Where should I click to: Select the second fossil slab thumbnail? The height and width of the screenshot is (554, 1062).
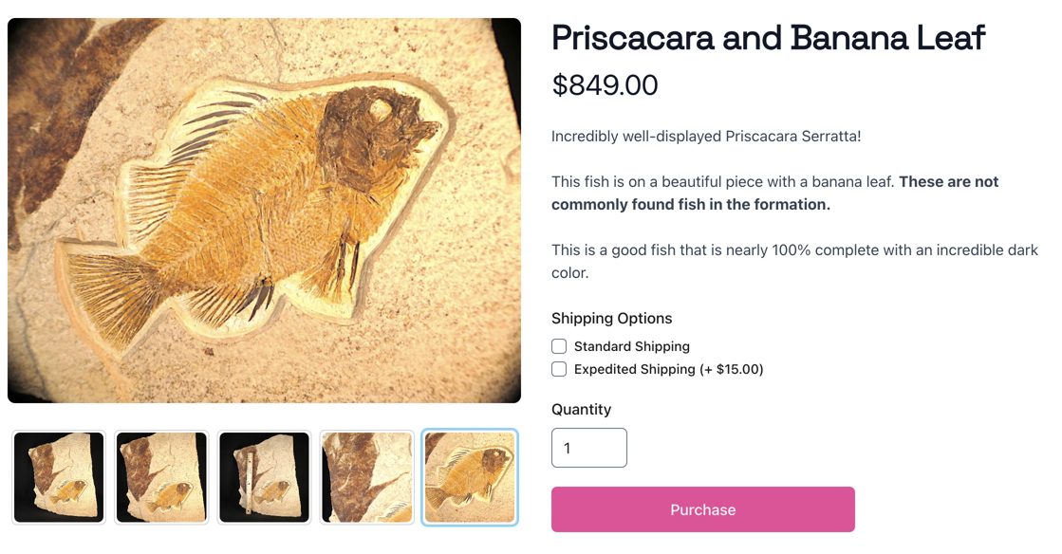[161, 479]
